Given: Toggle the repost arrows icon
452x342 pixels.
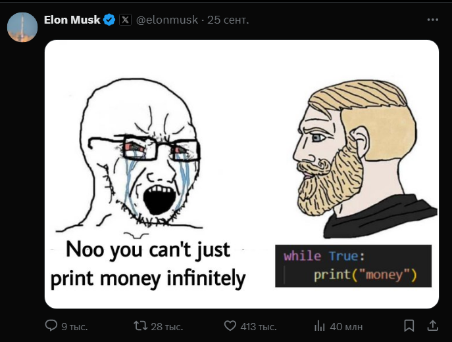Looking at the screenshot, I should [x=140, y=326].
